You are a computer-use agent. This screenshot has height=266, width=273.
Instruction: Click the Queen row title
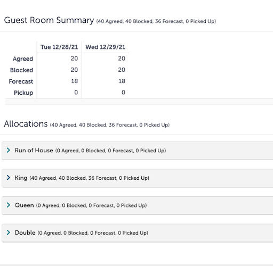(x=24, y=205)
